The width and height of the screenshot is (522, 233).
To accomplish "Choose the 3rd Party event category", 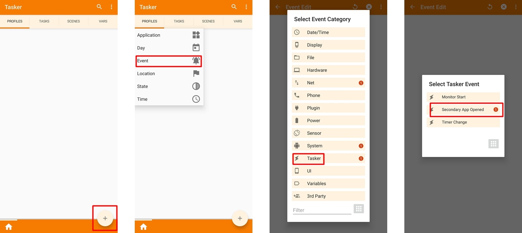I will pos(328,196).
